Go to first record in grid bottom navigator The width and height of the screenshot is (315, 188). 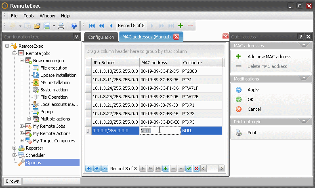(x=89, y=169)
